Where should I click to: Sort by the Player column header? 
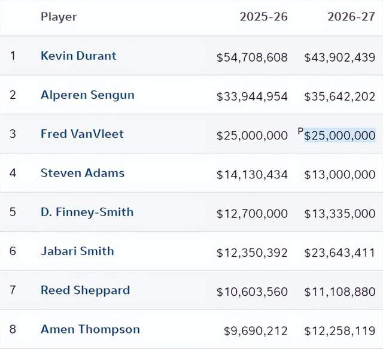[x=59, y=17]
